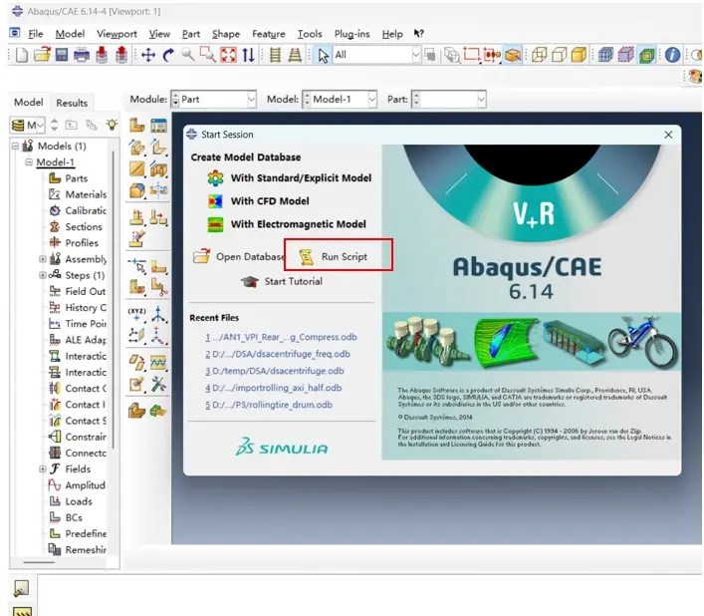Select the Pan View tool
Viewport: 704px width, 616px height.
coord(148,55)
